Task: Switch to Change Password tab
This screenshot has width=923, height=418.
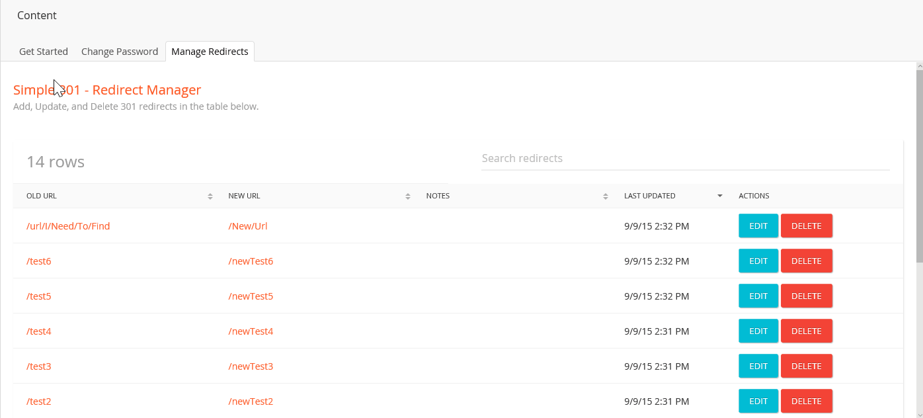Action: [120, 52]
